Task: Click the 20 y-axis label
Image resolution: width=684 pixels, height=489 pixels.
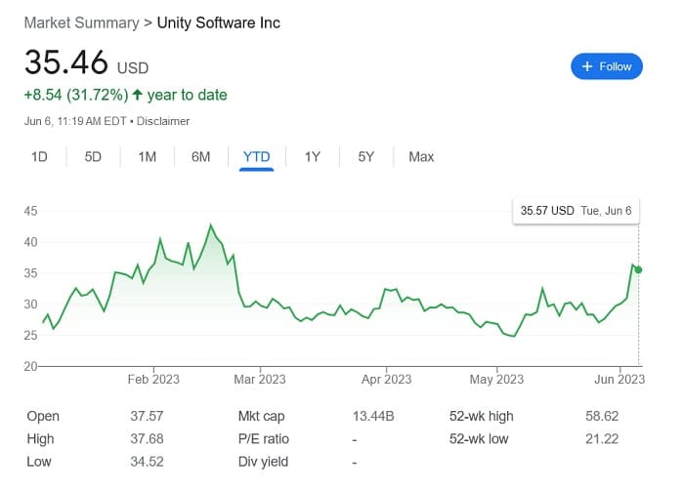Action: [x=30, y=366]
